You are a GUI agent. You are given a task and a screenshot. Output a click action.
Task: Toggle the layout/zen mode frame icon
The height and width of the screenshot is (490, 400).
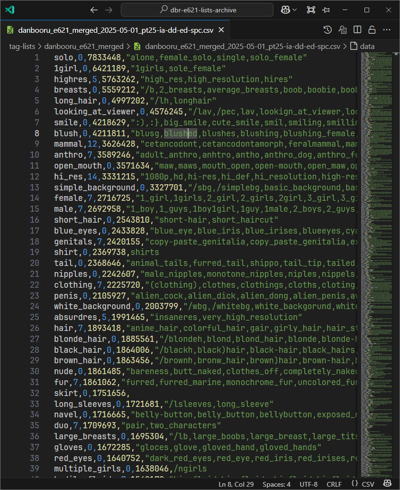click(311, 10)
